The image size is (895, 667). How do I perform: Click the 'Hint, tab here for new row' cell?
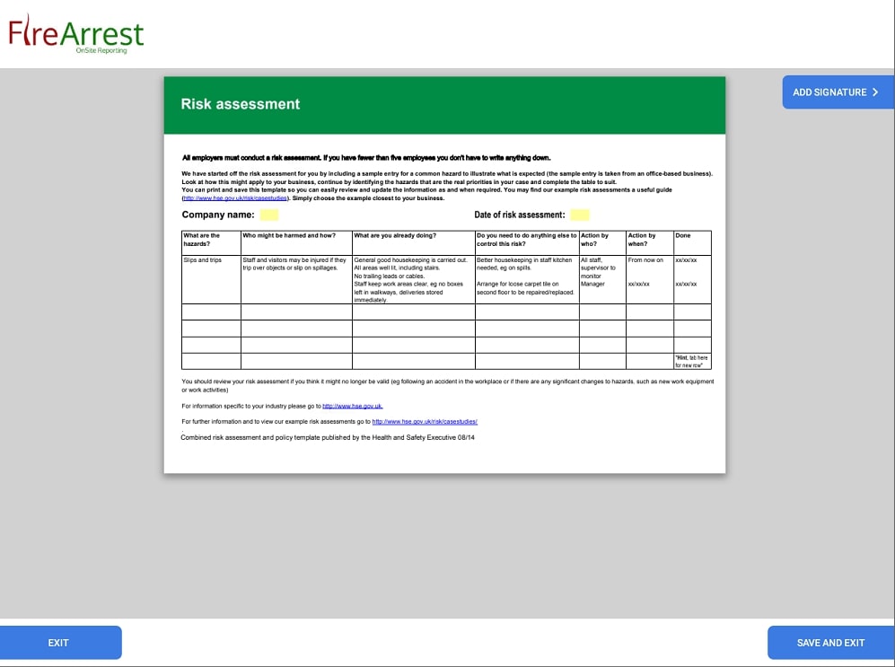point(692,361)
